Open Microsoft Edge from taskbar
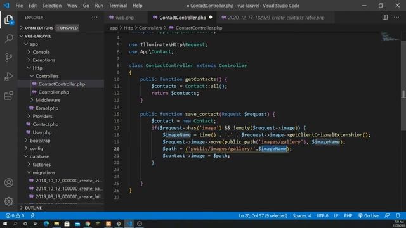 point(46,224)
